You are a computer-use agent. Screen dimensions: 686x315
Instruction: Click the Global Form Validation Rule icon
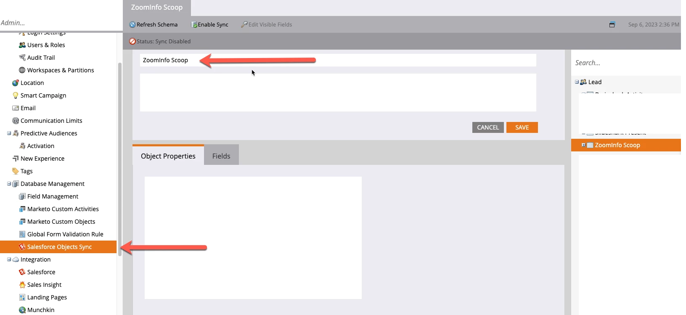(22, 234)
